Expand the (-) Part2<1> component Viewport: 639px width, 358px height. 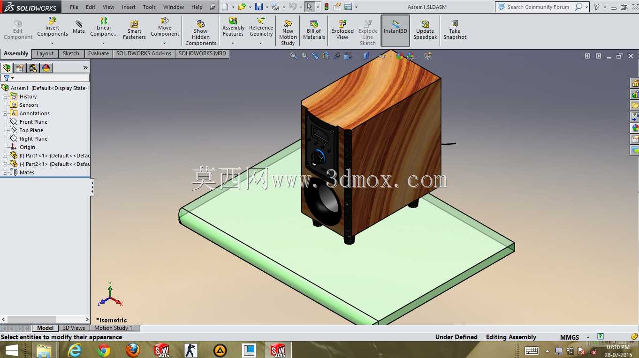coord(5,164)
